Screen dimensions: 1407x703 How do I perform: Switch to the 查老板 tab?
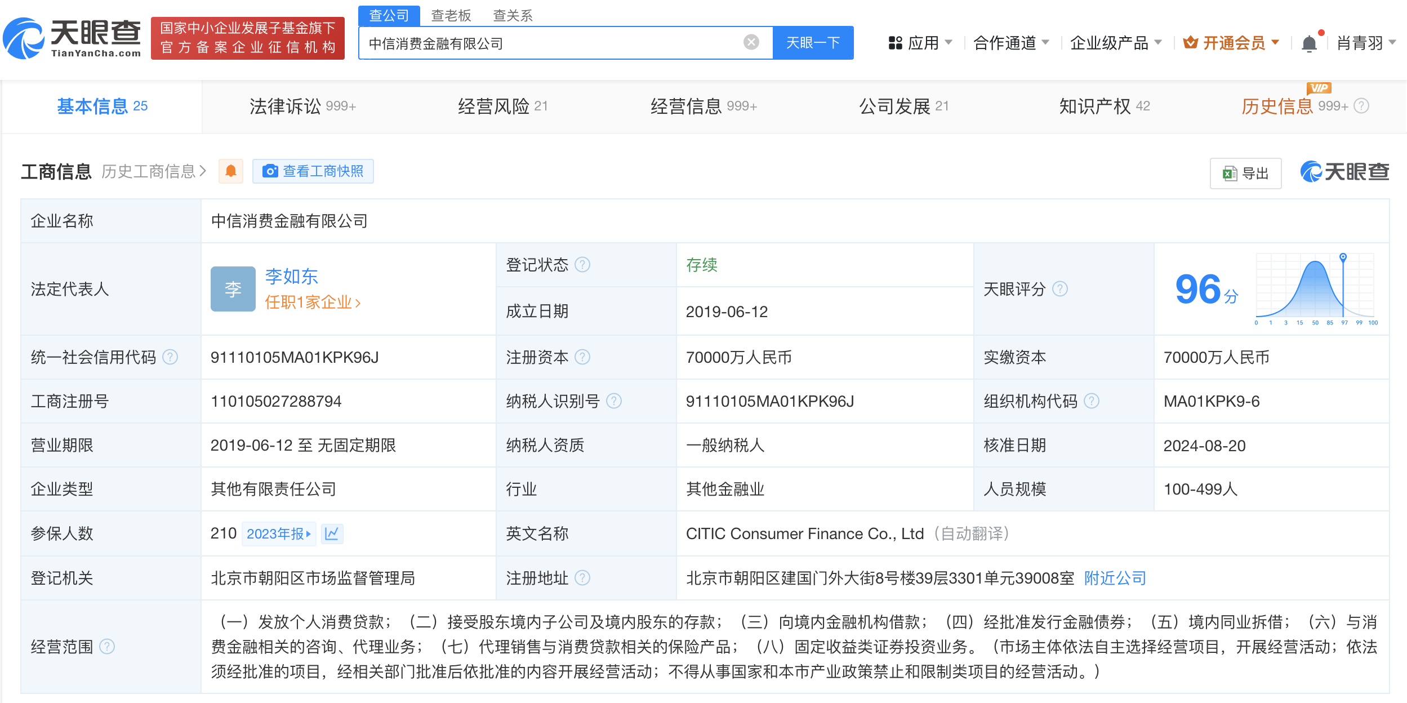point(451,15)
